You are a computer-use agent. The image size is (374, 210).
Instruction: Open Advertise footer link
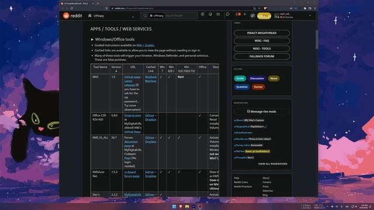268,191
